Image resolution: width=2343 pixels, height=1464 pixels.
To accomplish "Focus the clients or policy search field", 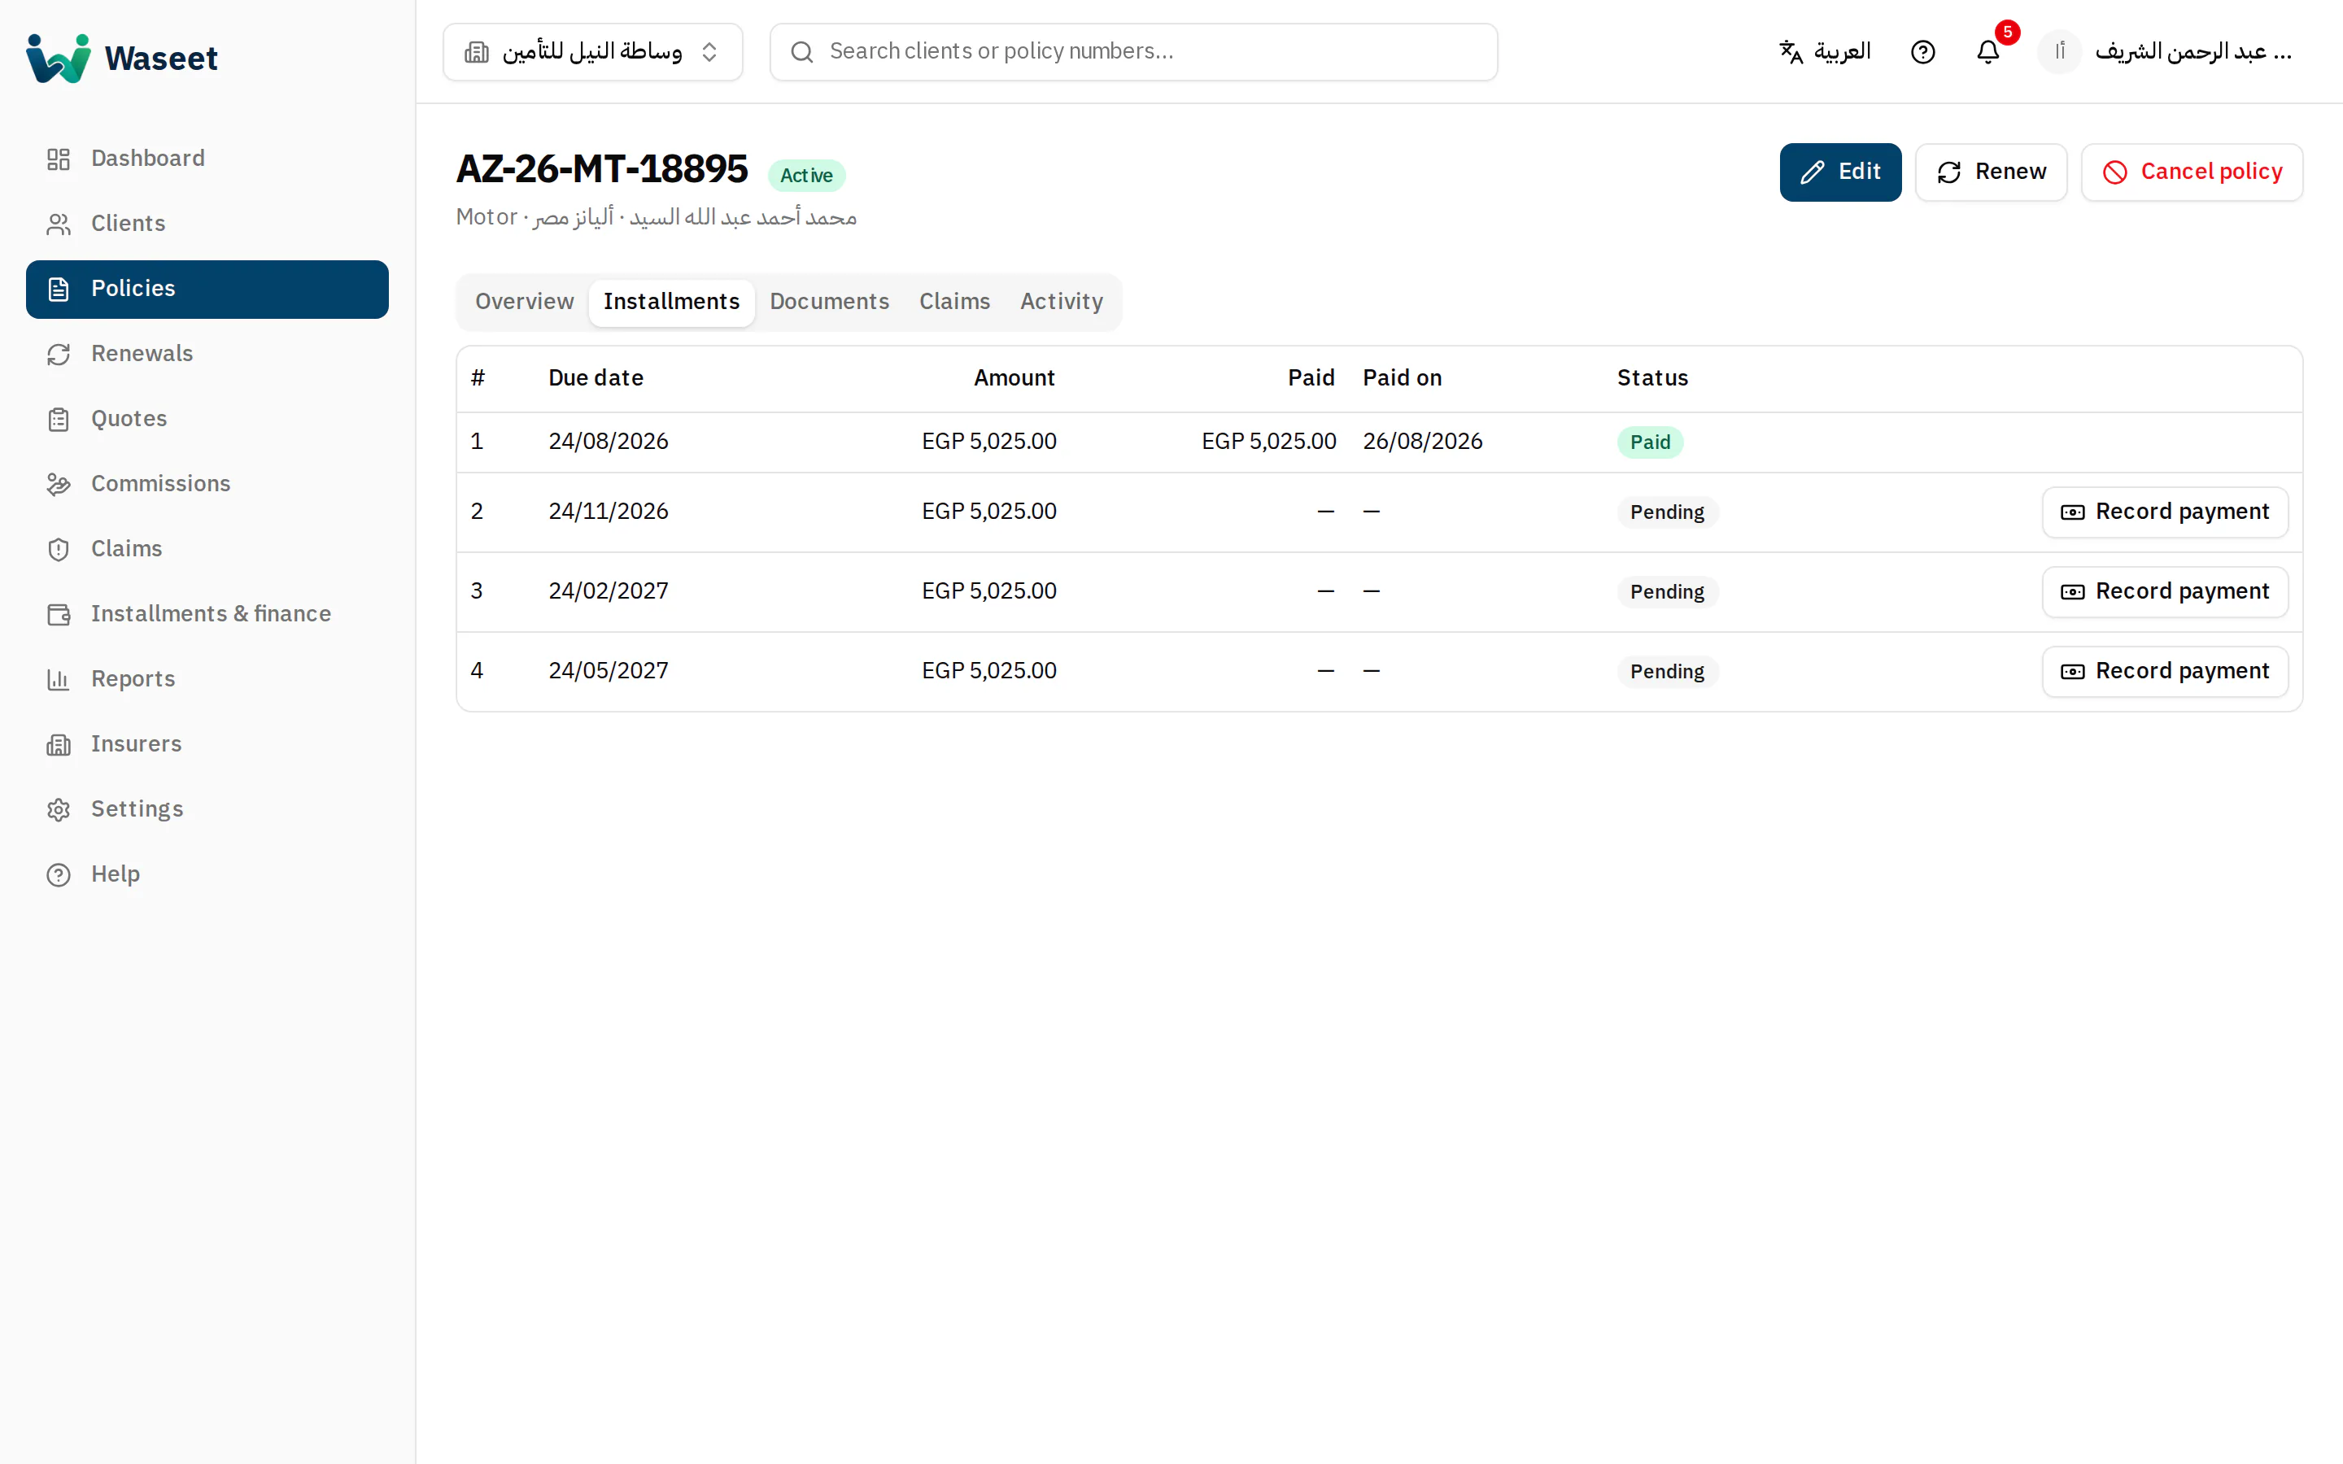I will pos(1132,51).
